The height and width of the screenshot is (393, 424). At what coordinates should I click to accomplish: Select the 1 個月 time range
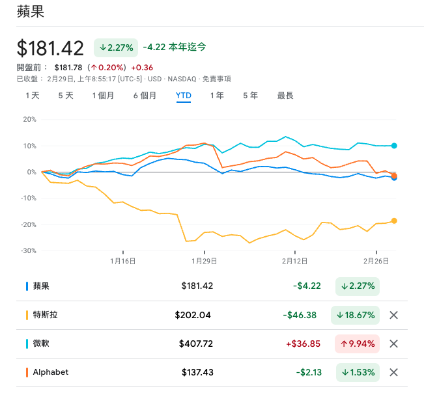[x=103, y=96]
